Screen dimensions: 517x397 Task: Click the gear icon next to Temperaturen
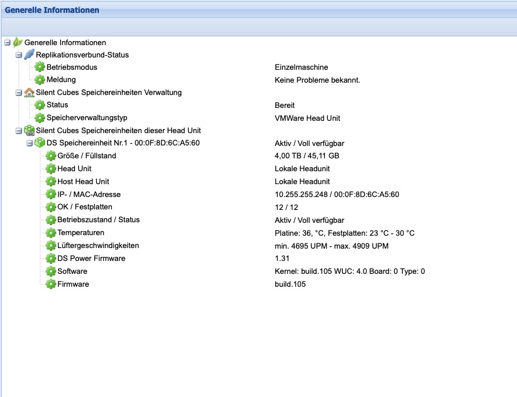coord(51,233)
